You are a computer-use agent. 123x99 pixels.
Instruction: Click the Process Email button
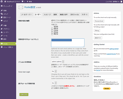pos(99,21)
